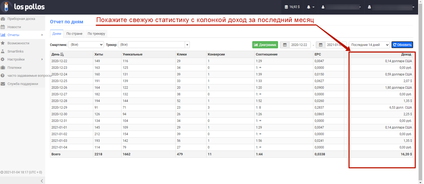424x184 pixels.
Task: Sort table by the День column icon
Action: point(62,54)
